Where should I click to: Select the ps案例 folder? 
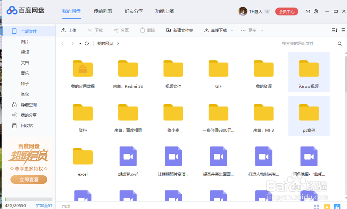309,116
